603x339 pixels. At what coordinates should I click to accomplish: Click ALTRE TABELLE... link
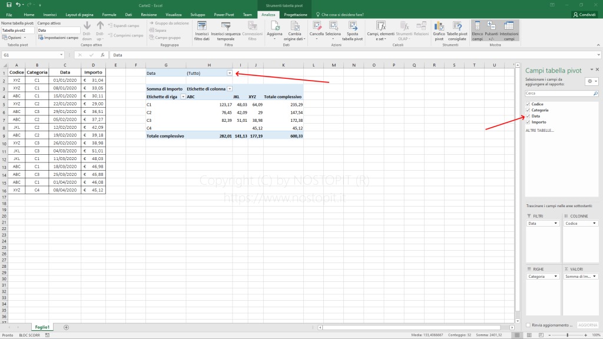pos(539,130)
